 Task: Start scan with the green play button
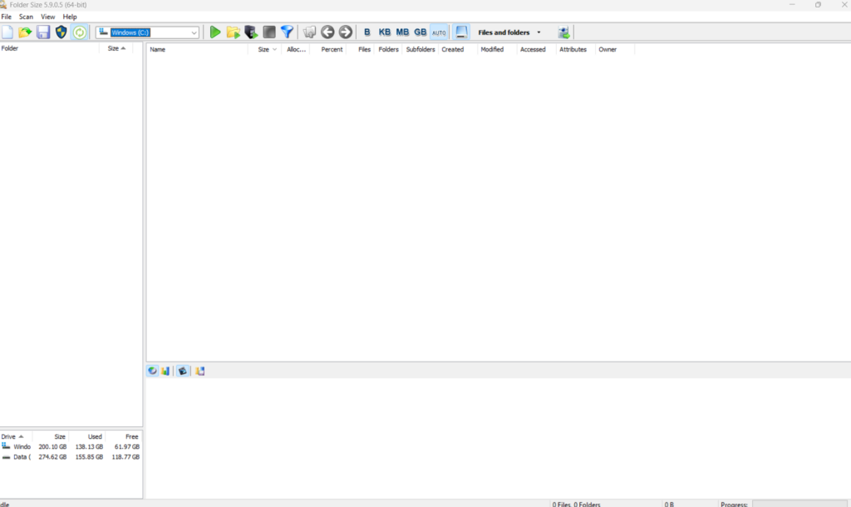point(215,32)
